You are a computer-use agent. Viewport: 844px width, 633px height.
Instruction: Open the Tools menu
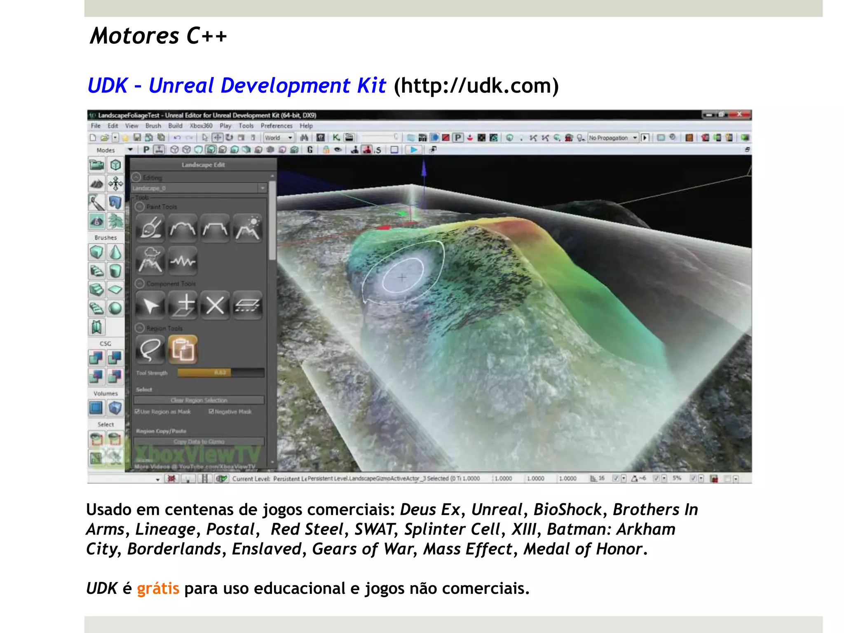coord(246,126)
